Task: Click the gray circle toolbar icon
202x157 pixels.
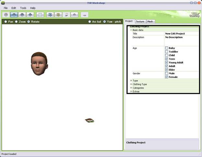Action: point(6,15)
